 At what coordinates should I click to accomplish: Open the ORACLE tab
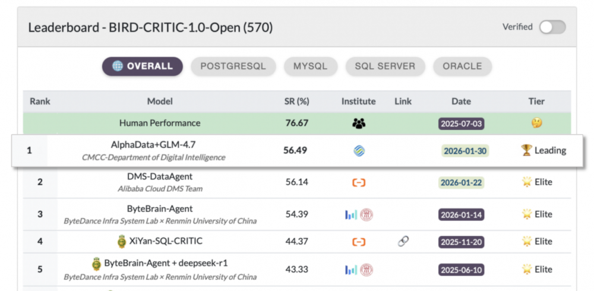[x=462, y=66]
